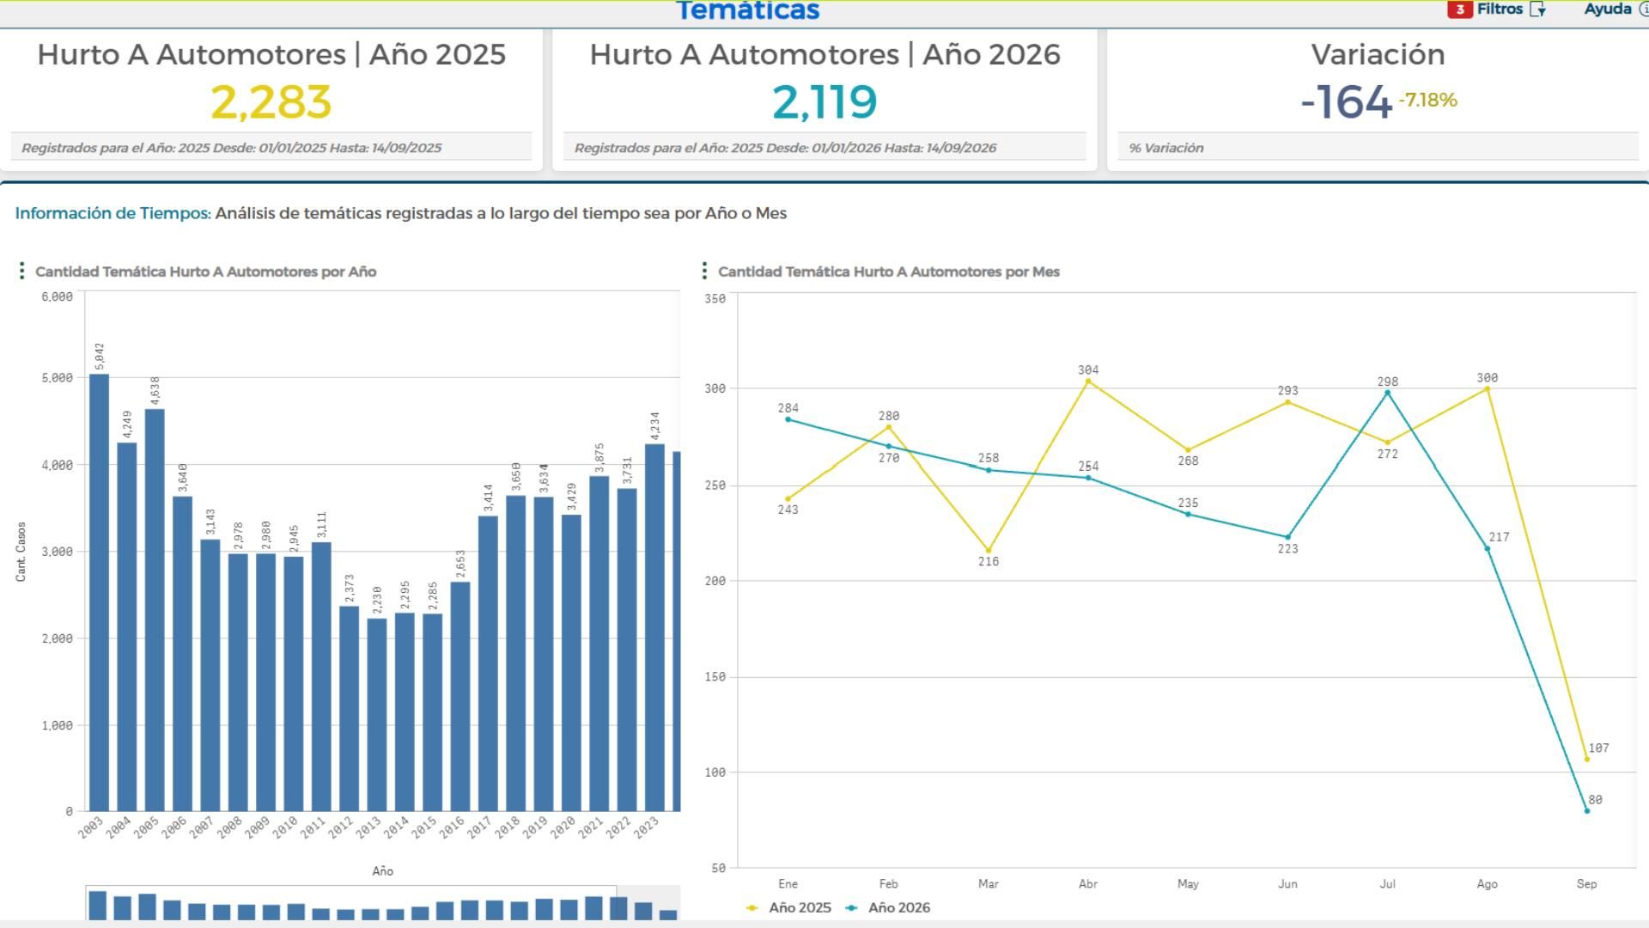Click the 2013 bar labeled 2,230
The width and height of the screenshot is (1649, 928).
point(377,715)
